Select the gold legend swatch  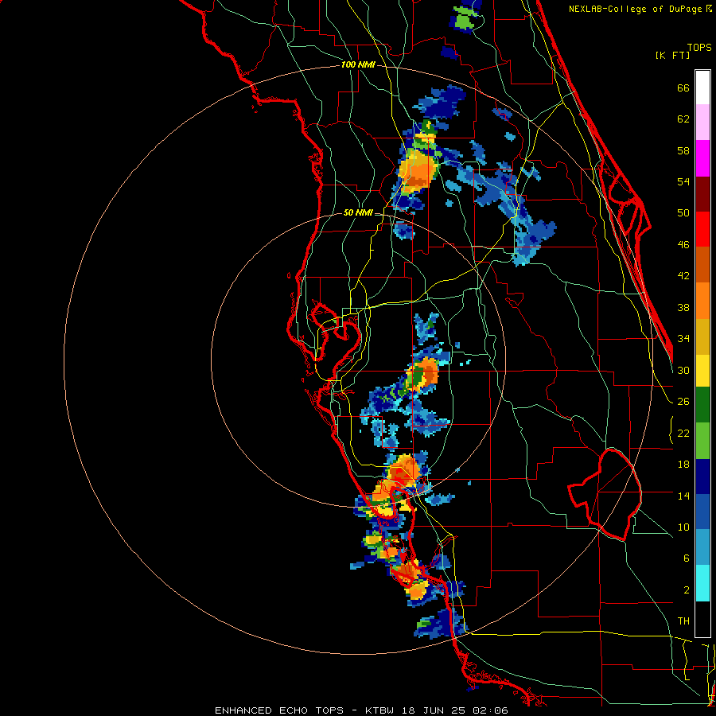pyautogui.click(x=702, y=337)
